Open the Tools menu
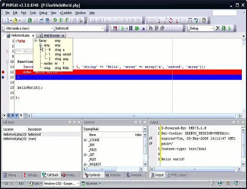Viewport: 247px width, 189px height. (33, 13)
